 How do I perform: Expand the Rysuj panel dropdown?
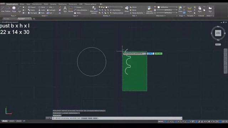(x=14, y=16)
